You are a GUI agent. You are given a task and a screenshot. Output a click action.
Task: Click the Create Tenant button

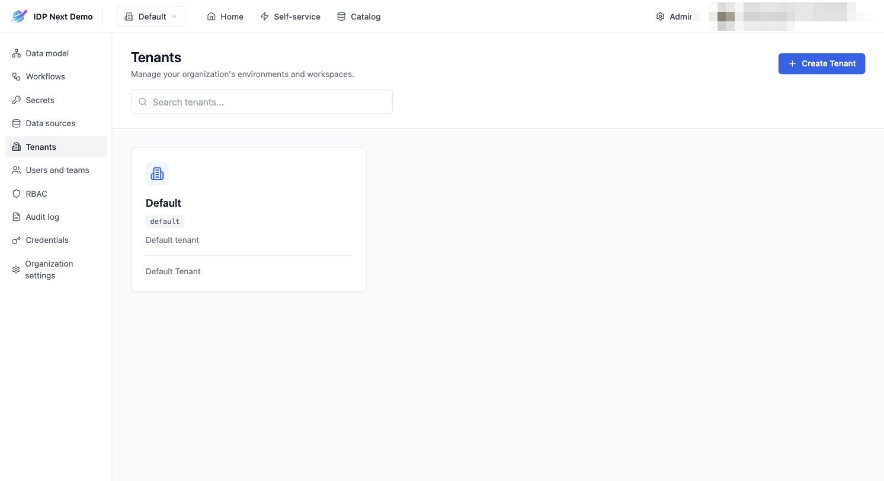click(821, 63)
